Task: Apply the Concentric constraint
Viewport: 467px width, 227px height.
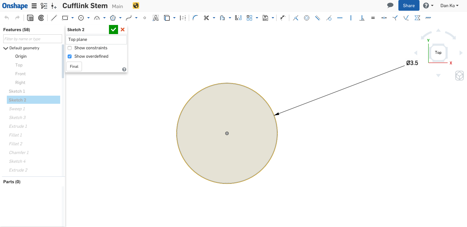Action: 306,18
